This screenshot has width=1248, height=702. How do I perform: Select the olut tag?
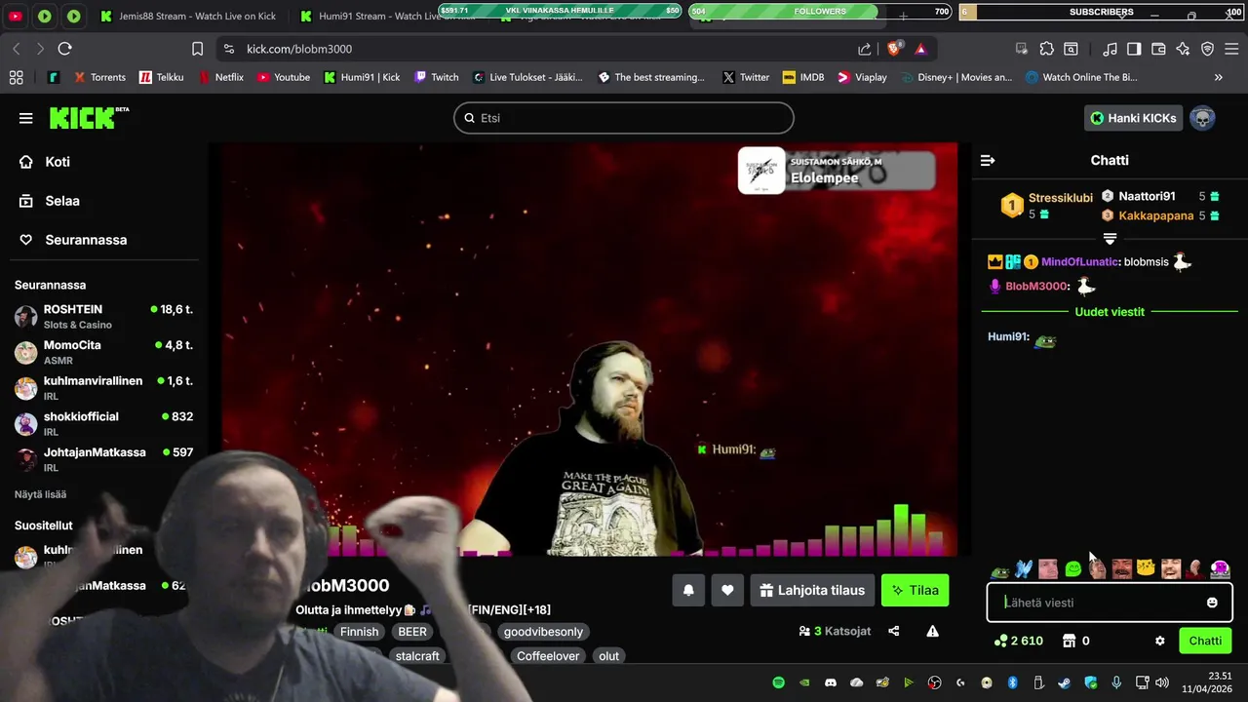pos(609,656)
